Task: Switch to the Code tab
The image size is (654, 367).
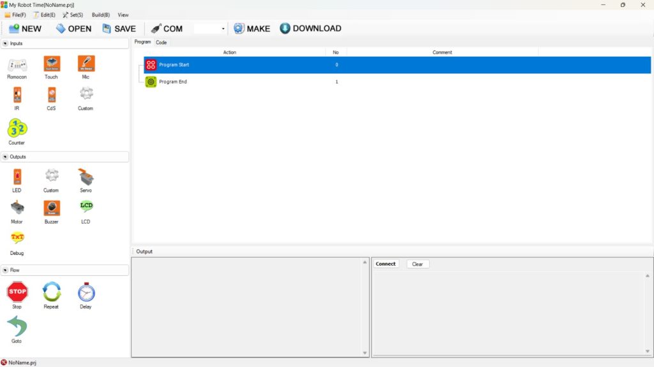Action: pyautogui.click(x=161, y=42)
